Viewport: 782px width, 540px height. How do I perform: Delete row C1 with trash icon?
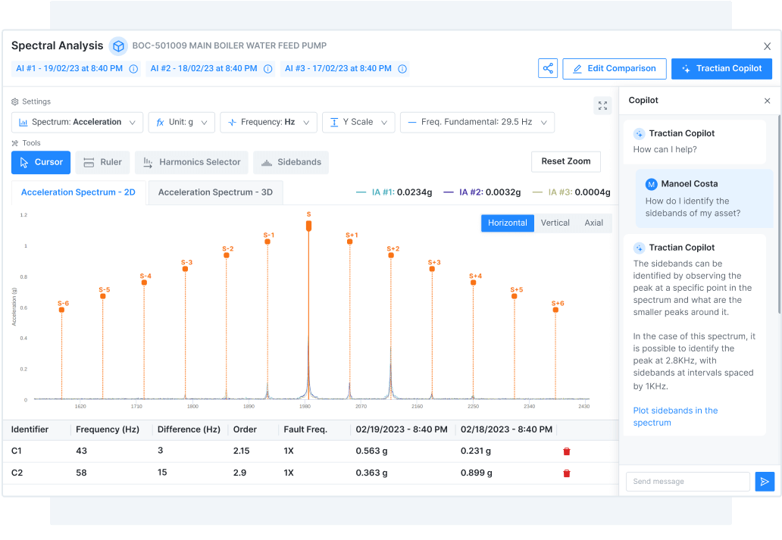[566, 451]
